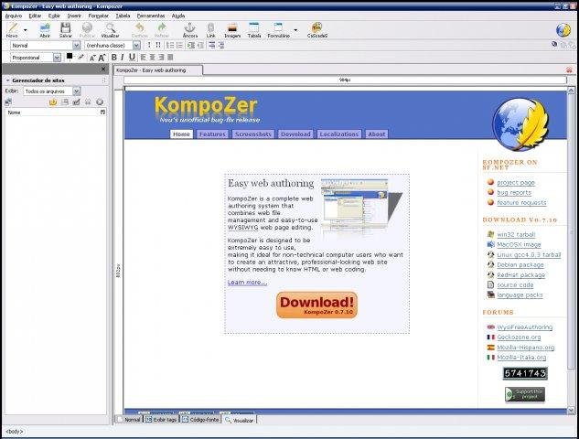This screenshot has width=579, height=439.
Task: Apply bulleted list formatting
Action: coord(179,45)
